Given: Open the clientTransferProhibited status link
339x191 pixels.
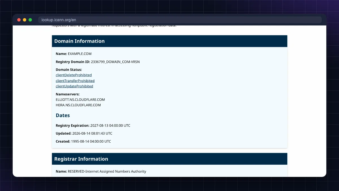Looking at the screenshot, I should (x=75, y=81).
